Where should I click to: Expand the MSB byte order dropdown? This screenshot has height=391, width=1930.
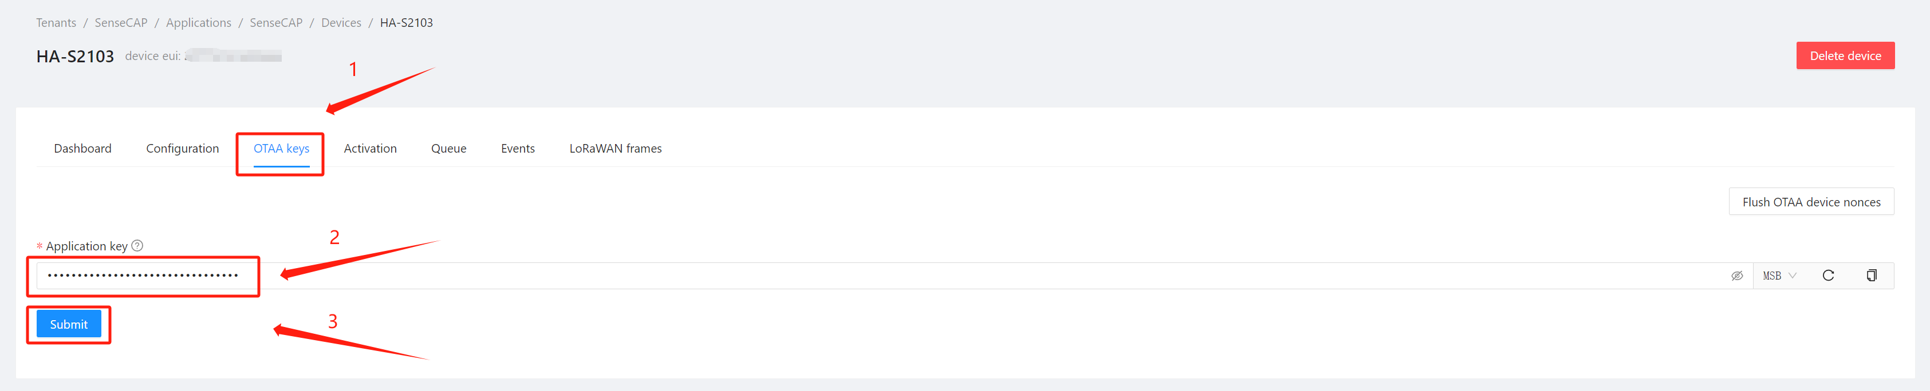(x=1779, y=276)
